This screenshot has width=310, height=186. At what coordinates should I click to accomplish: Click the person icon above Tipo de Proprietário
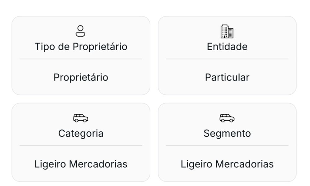coord(81,31)
